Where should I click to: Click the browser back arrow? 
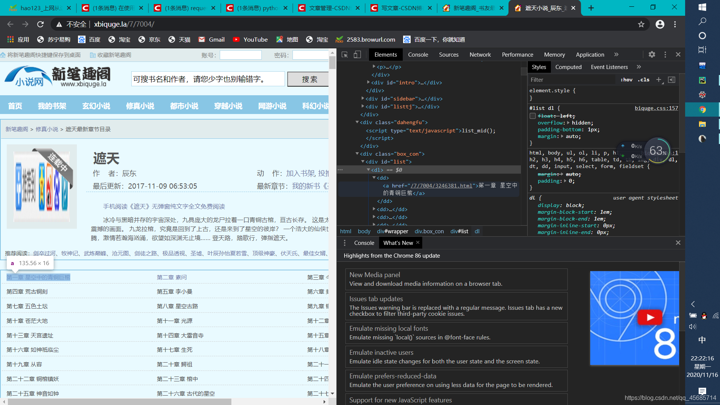click(10, 24)
